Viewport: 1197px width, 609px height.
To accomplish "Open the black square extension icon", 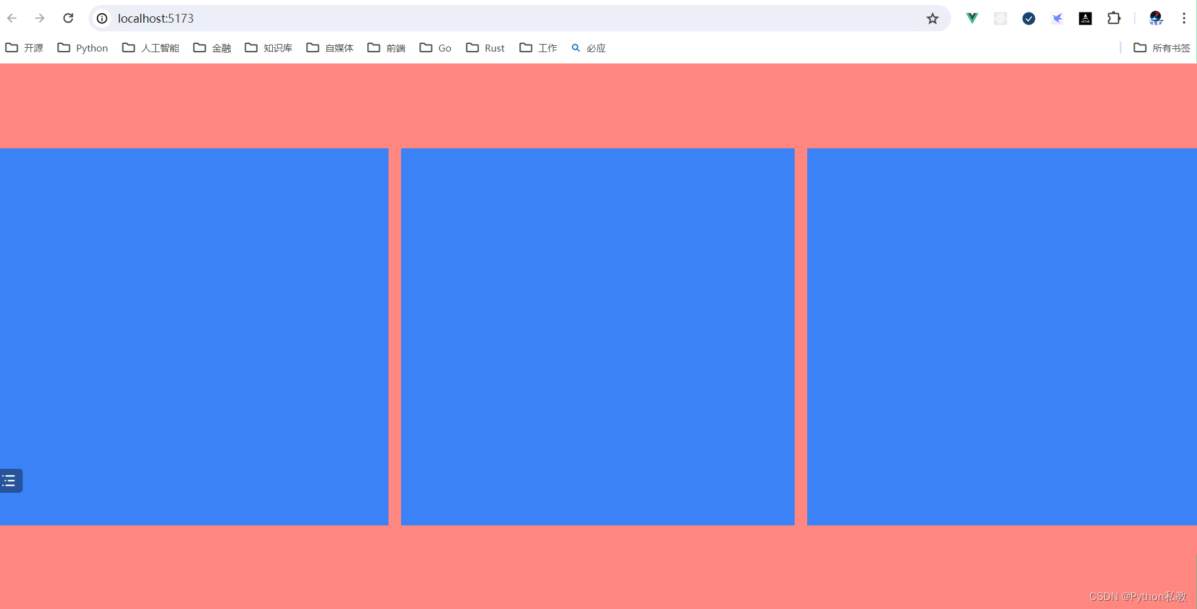I will (1085, 18).
